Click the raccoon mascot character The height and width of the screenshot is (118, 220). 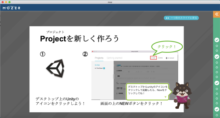tap(182, 95)
